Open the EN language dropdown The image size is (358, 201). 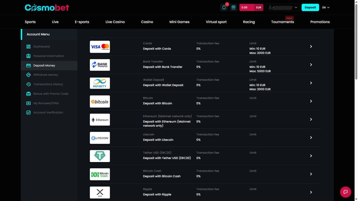click(326, 7)
